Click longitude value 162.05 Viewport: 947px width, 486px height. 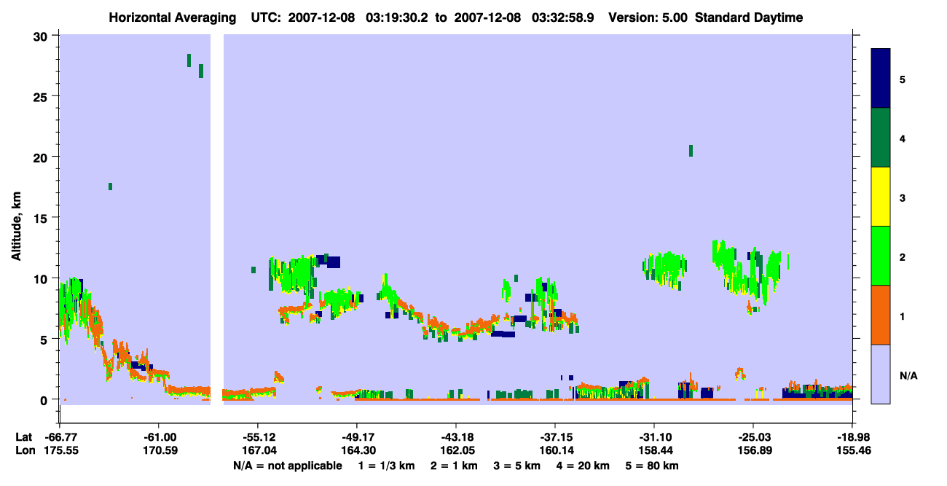coord(456,450)
